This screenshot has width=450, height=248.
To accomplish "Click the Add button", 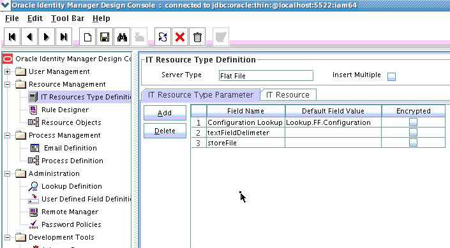I will click(165, 113).
